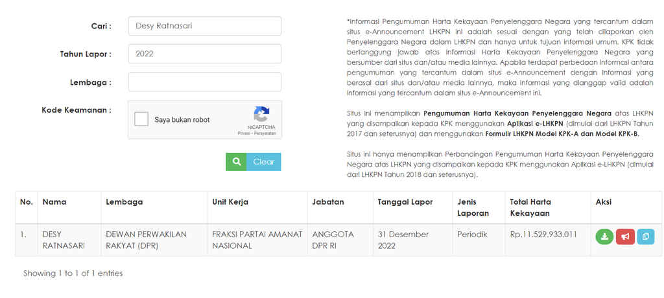The height and width of the screenshot is (298, 664).
Task: Click the Rp.11.529.933.011 total wealth cell
Action: 543,235
